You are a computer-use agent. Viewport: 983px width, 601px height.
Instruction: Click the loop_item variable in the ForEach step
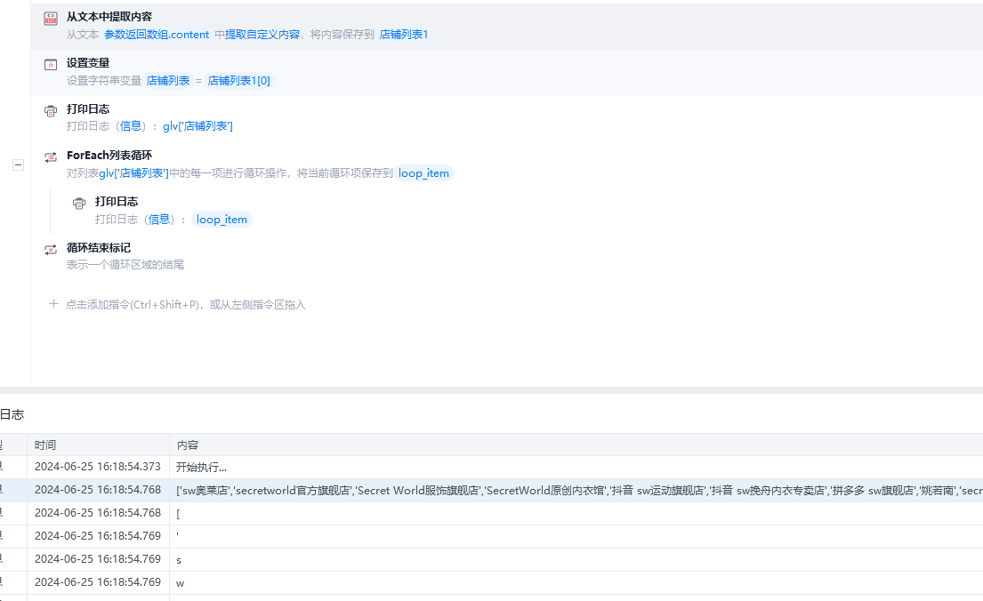pyautogui.click(x=423, y=173)
